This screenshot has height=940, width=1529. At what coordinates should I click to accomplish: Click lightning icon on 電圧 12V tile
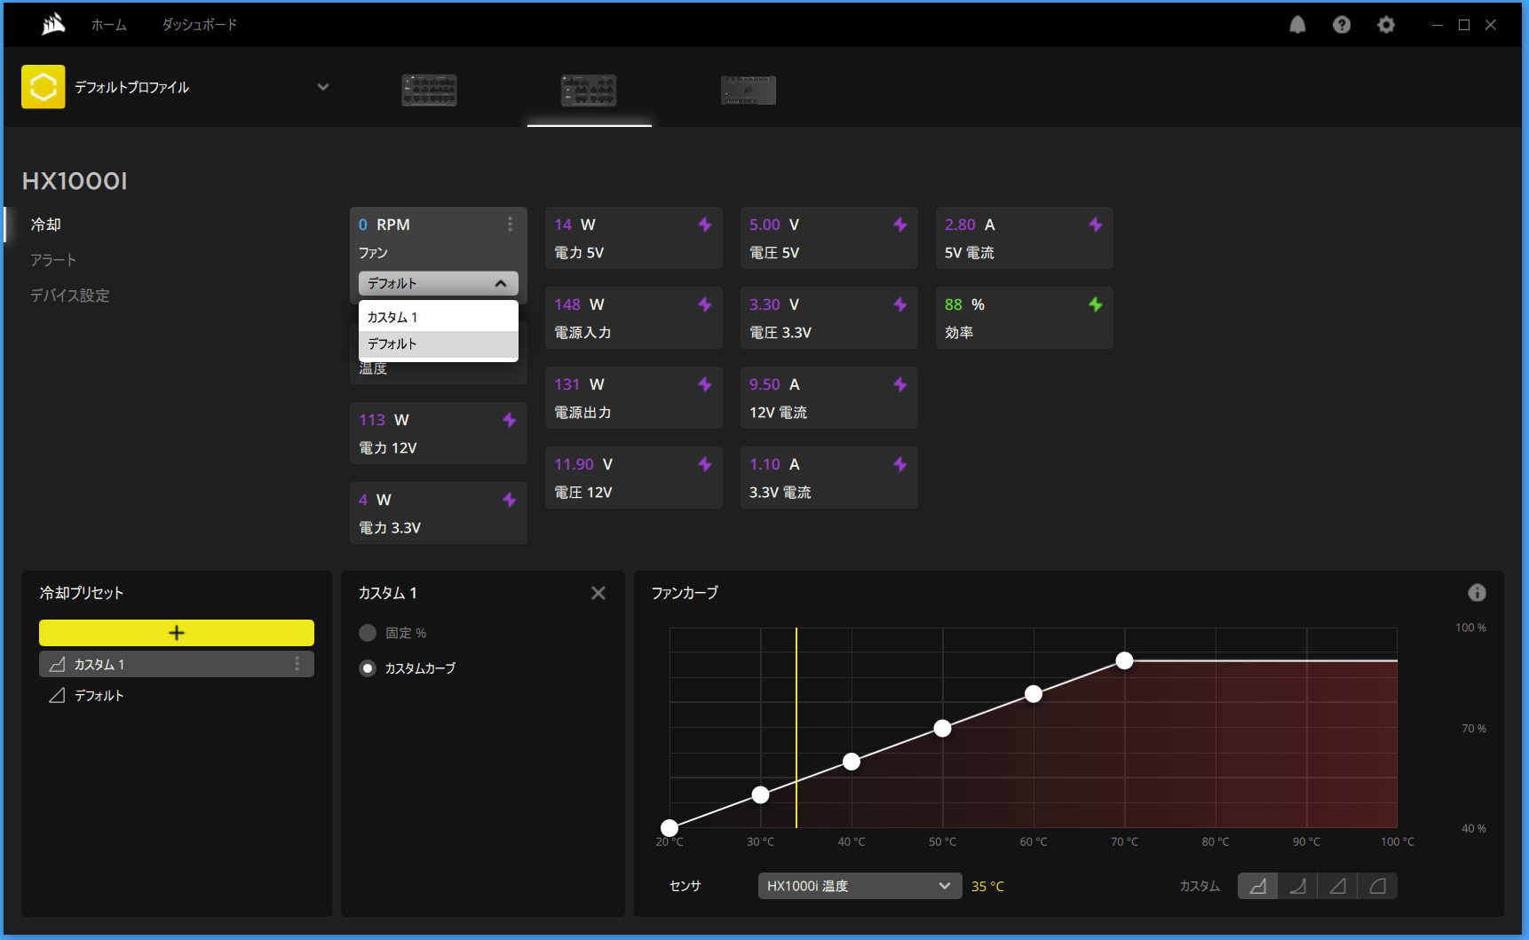(705, 464)
